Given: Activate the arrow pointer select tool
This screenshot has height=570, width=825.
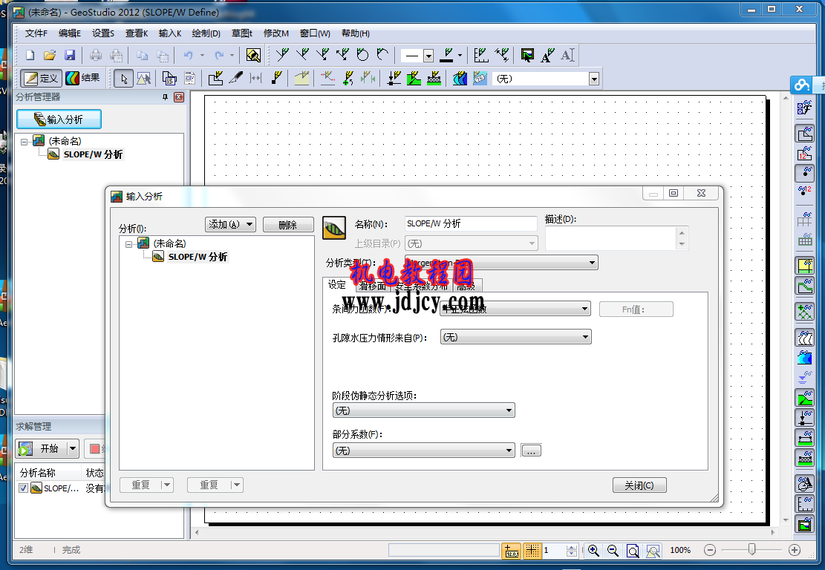Looking at the screenshot, I should (124, 79).
